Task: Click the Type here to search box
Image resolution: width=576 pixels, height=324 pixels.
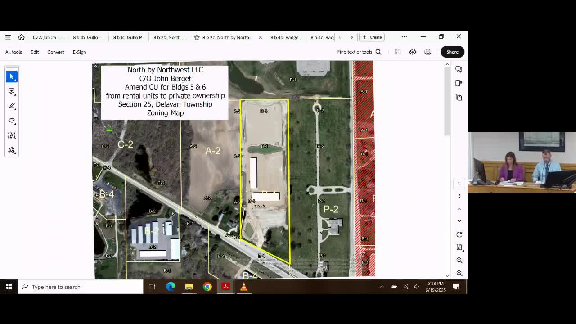Action: tap(81, 287)
